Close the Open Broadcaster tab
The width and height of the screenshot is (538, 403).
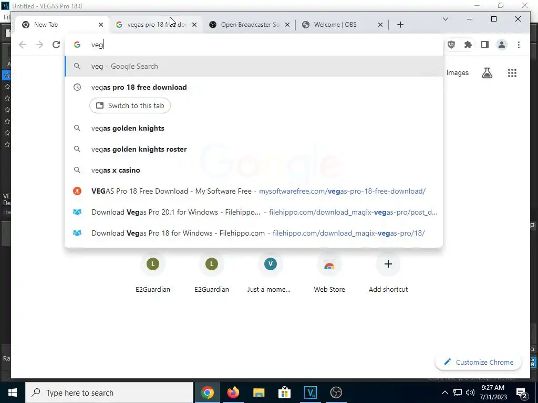(x=287, y=25)
